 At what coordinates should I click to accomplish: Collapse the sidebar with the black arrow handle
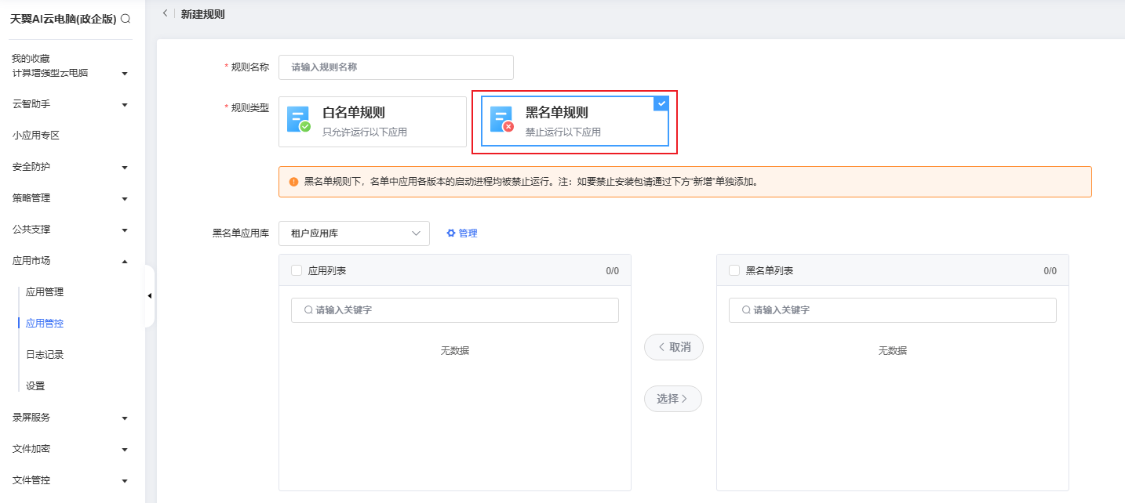click(x=149, y=295)
